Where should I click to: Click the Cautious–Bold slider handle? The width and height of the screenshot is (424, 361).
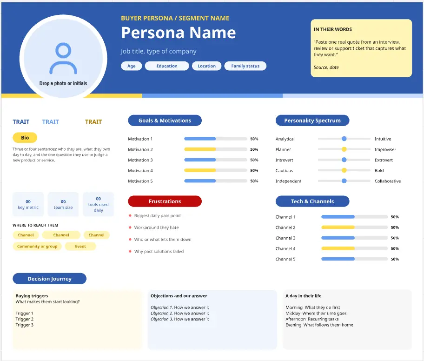344,170
